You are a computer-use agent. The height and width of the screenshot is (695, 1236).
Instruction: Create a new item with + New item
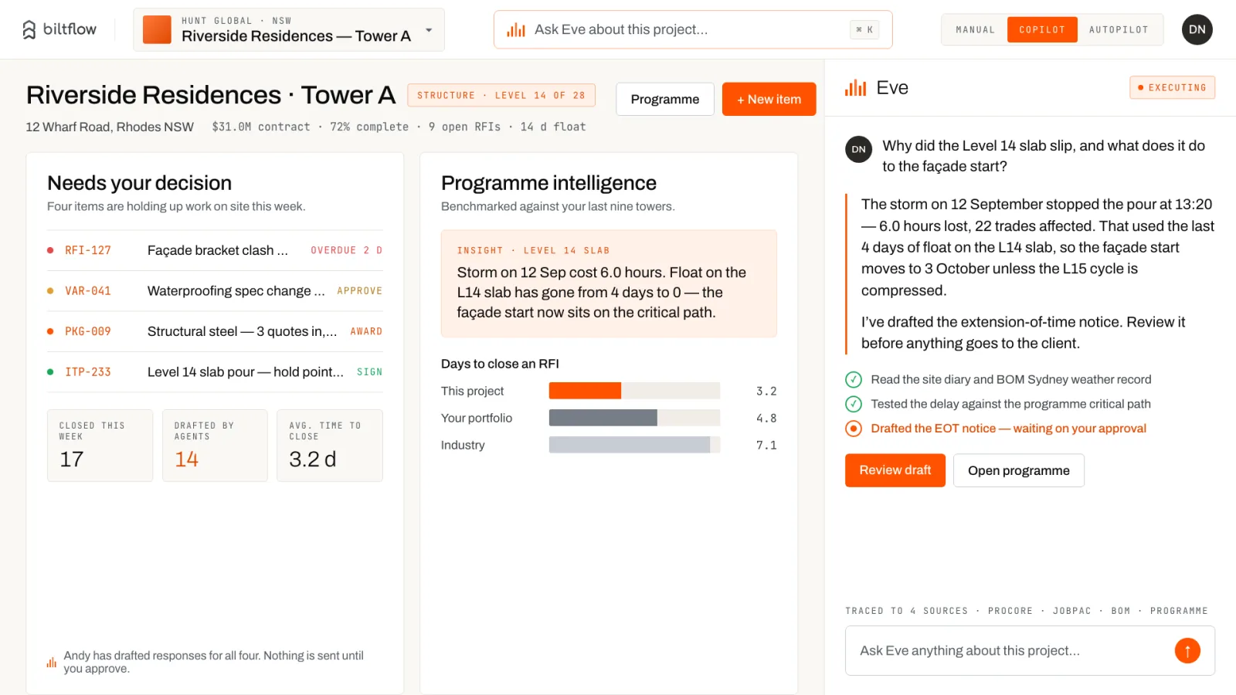769,99
